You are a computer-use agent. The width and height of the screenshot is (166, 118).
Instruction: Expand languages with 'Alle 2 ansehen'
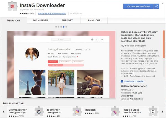pyautogui.click(x=137, y=98)
